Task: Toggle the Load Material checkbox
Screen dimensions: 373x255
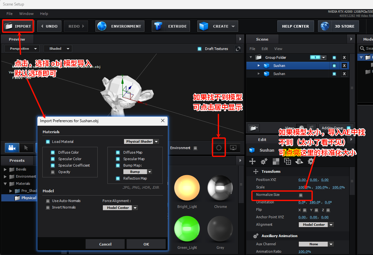Action: click(48, 142)
